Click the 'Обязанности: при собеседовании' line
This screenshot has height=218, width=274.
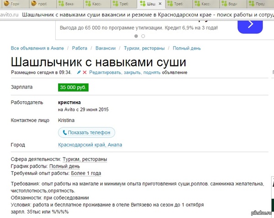(50, 198)
